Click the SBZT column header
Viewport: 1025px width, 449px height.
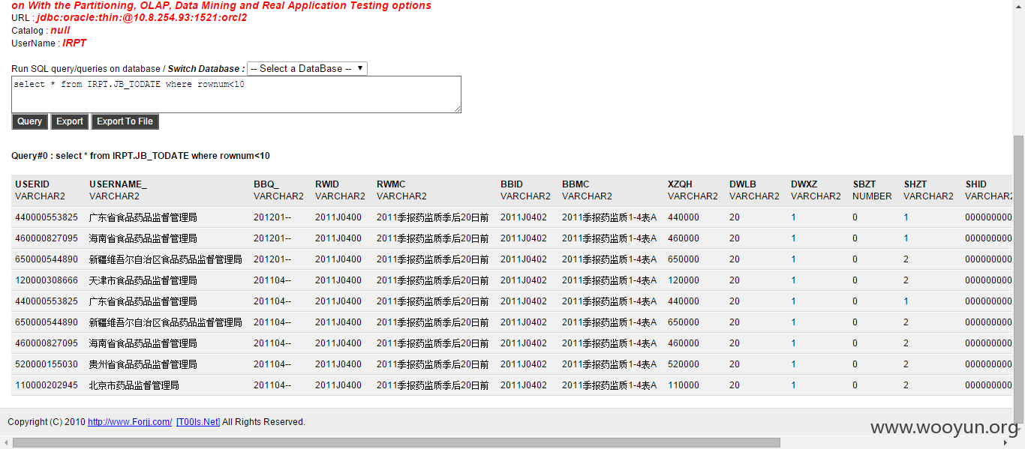pyautogui.click(x=864, y=184)
